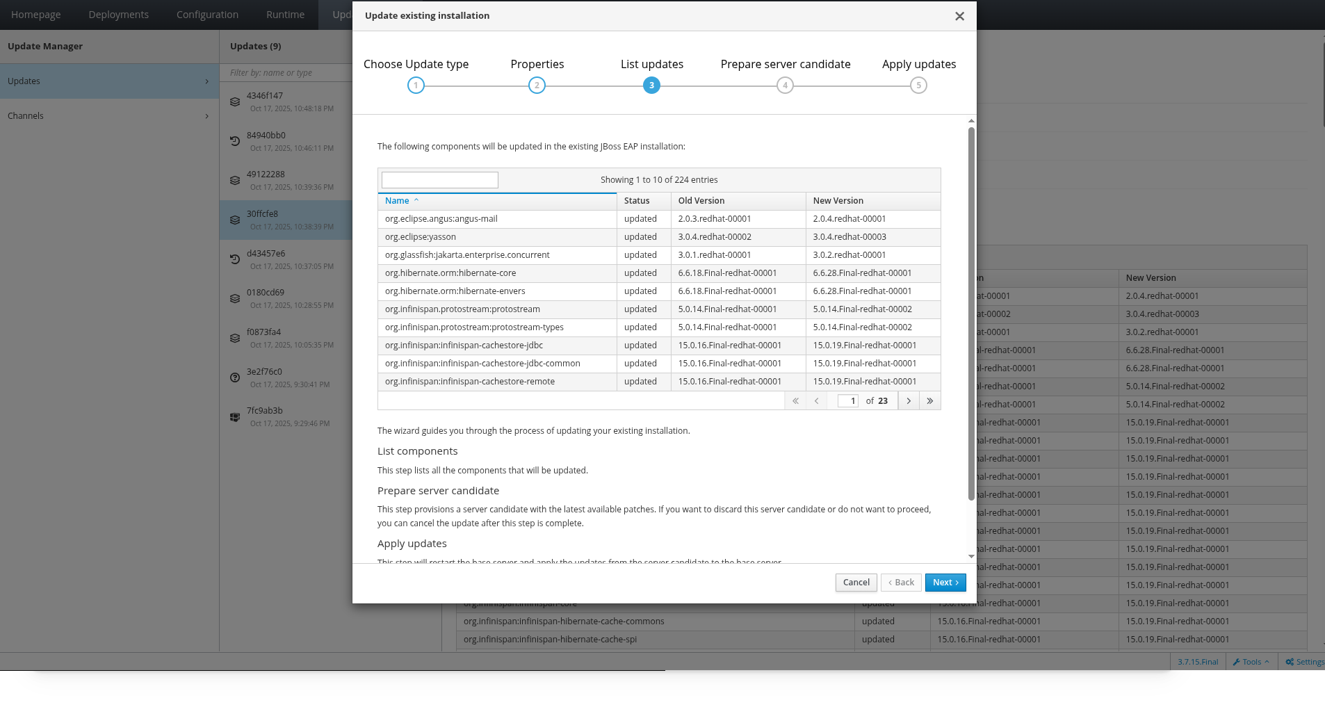Jump to first page of components table
The width and height of the screenshot is (1325, 723).
795,400
